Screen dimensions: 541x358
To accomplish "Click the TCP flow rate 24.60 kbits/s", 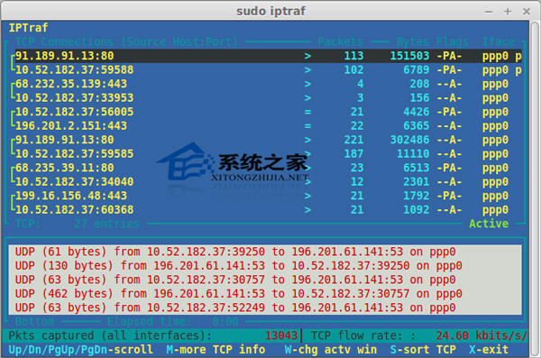I will tap(481, 335).
